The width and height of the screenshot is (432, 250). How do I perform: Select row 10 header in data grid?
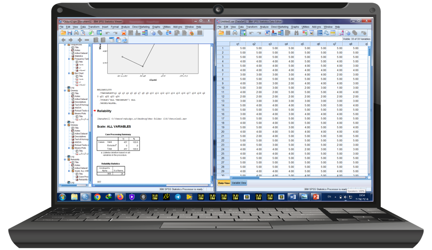223,88
